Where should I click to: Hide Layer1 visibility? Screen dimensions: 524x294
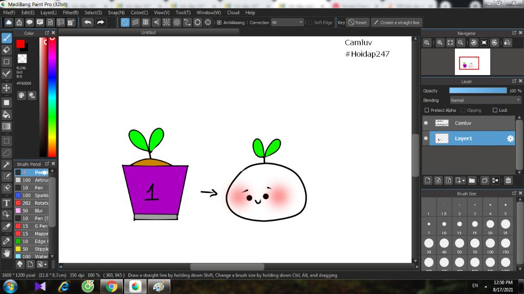coord(426,138)
